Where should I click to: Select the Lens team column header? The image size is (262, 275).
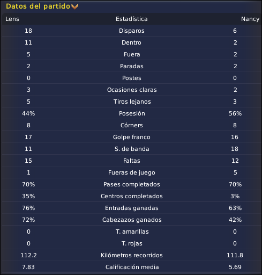point(12,19)
